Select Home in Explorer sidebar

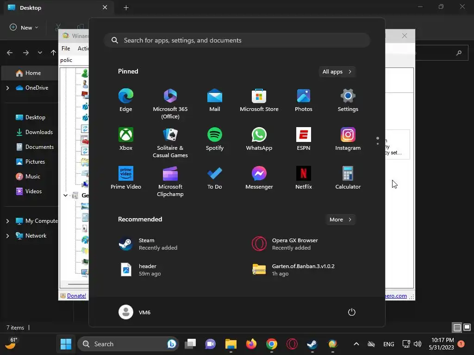pyautogui.click(x=30, y=73)
